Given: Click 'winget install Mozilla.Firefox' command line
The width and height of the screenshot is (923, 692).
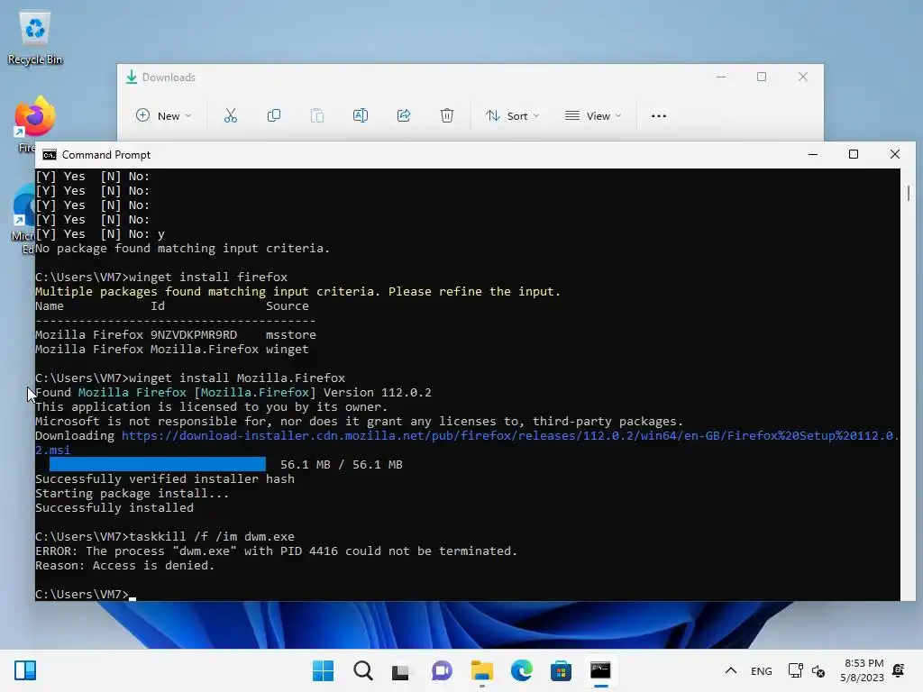Looking at the screenshot, I should coord(237,378).
